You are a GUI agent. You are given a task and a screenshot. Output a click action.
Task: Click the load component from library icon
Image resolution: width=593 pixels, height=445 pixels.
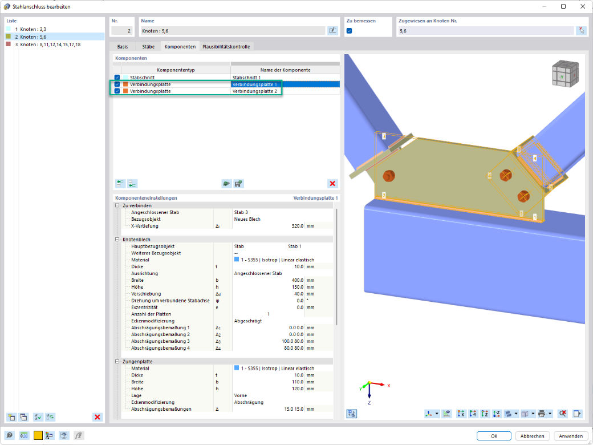point(226,184)
